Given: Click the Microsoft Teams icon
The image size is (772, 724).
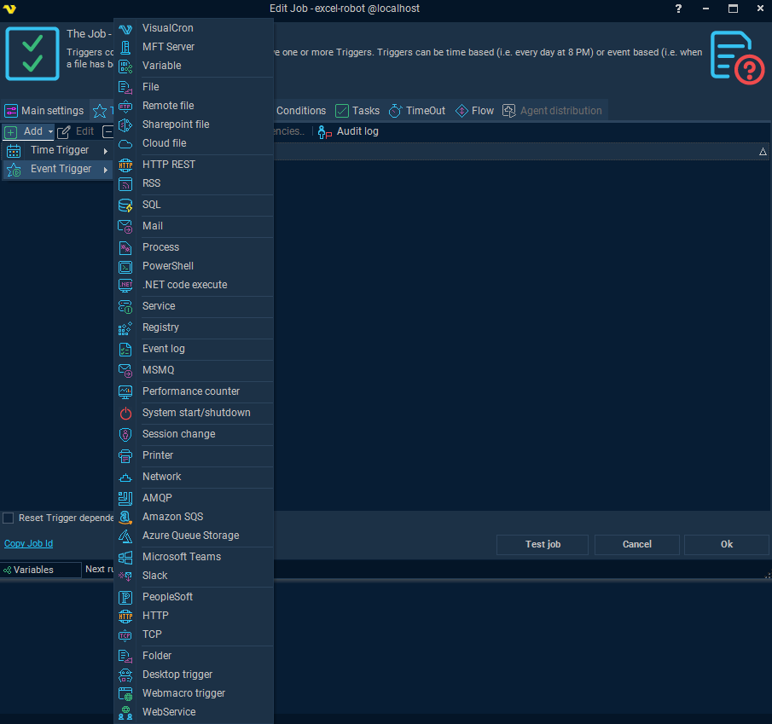Looking at the screenshot, I should coord(125,557).
